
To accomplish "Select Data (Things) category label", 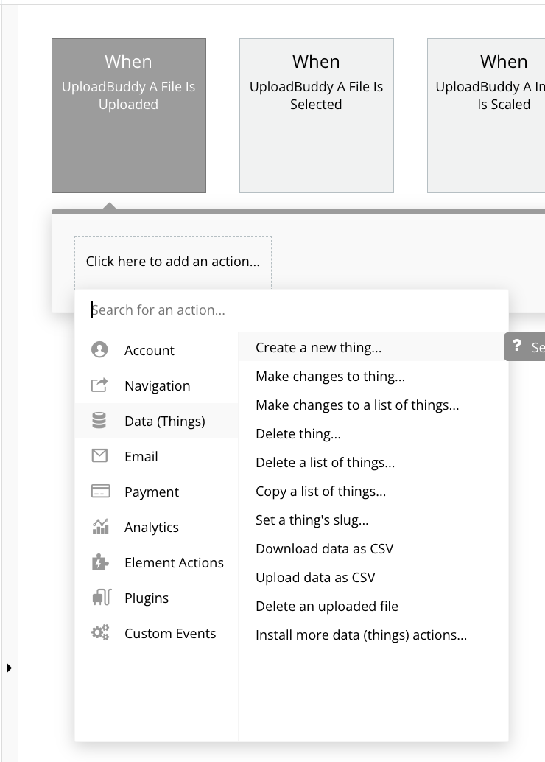I will point(165,422).
